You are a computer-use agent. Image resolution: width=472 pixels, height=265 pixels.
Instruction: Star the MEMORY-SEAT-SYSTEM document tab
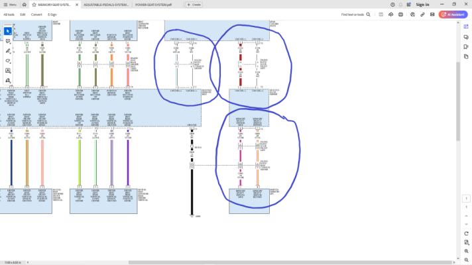click(x=34, y=5)
